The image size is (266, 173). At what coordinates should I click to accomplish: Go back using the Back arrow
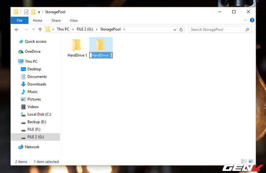(x=17, y=30)
